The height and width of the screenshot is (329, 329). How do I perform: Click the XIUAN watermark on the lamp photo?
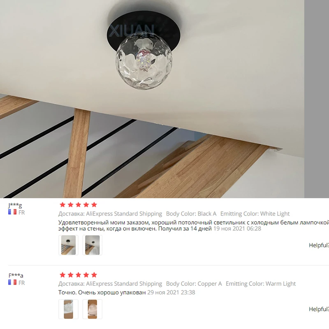click(x=132, y=31)
